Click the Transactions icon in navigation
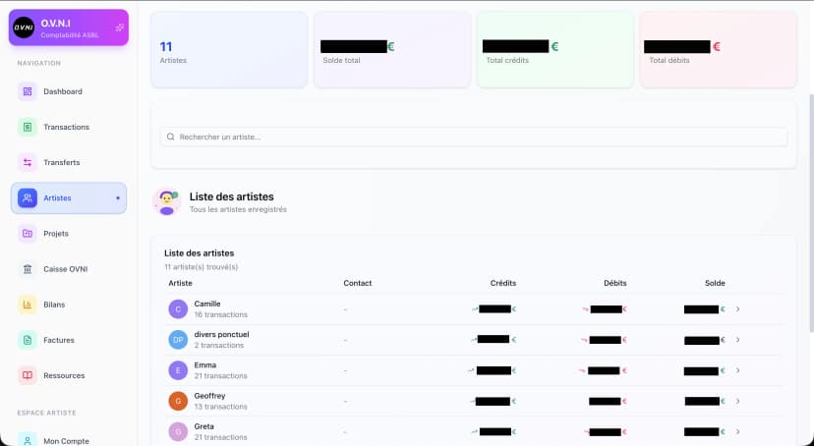The image size is (814, 446). 28,127
